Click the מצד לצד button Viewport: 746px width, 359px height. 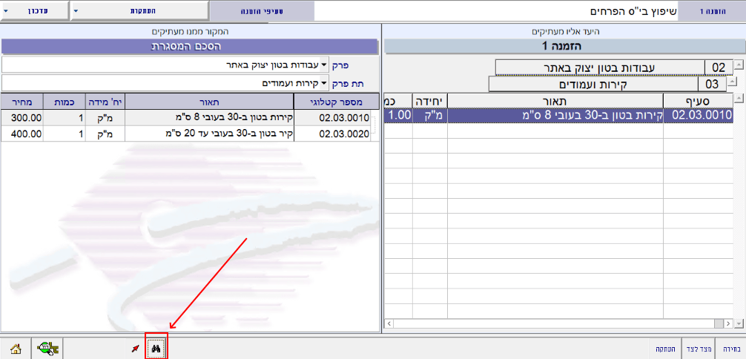[697, 348]
